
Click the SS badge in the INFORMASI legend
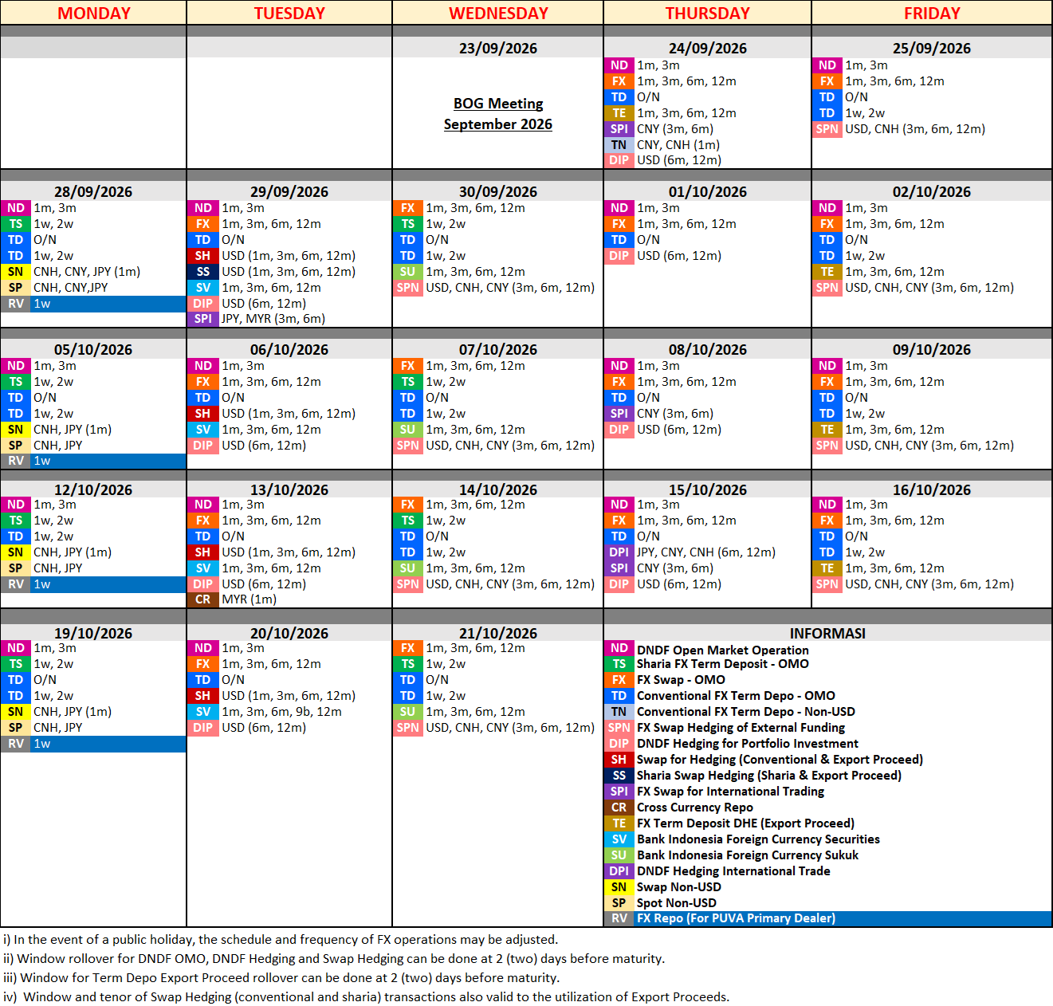coord(619,776)
